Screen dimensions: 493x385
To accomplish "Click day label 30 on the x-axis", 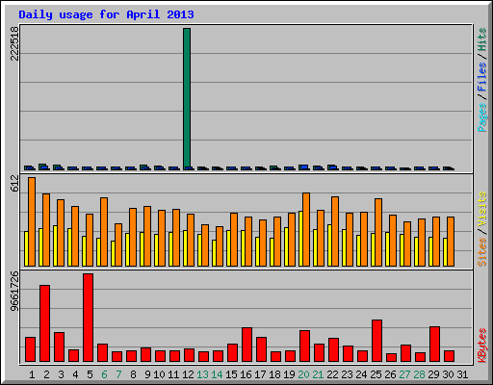I will 448,374.
